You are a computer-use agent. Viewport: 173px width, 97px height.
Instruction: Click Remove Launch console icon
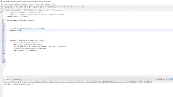click(159, 79)
